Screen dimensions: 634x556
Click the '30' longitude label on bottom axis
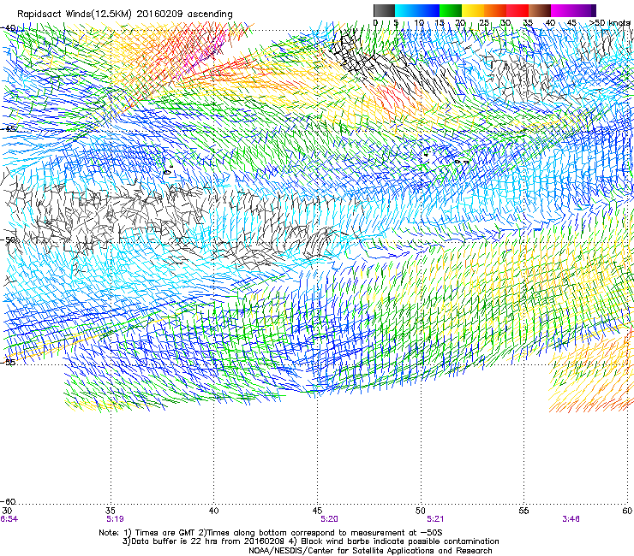[x=7, y=511]
